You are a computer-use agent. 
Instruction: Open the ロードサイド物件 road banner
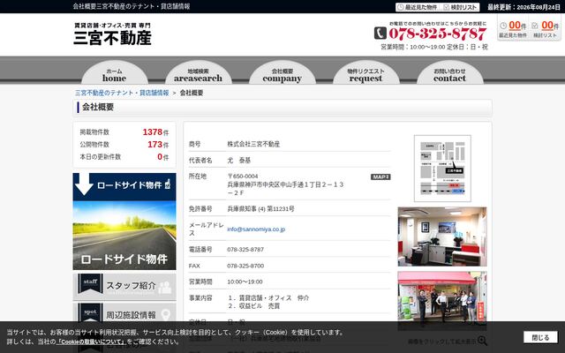tap(124, 236)
